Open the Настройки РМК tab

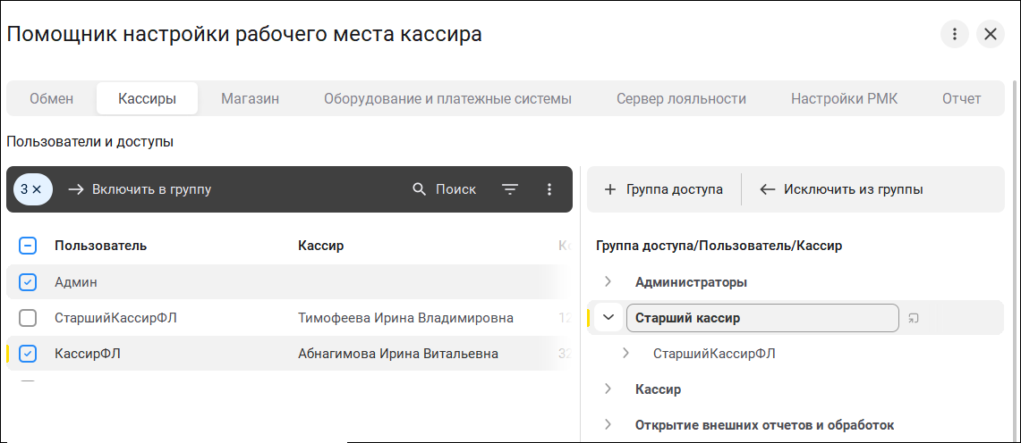point(844,99)
